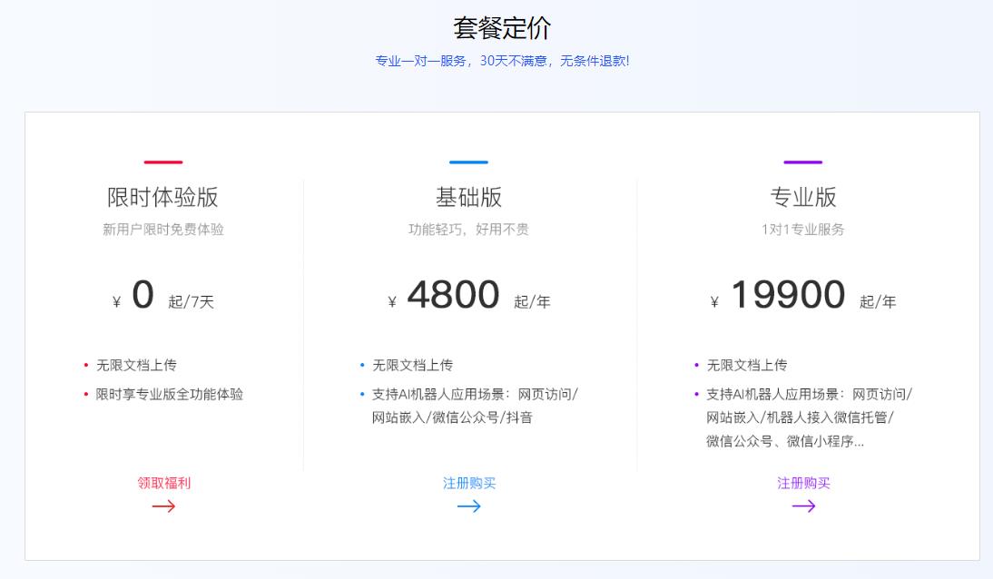Open the 注册购买 link under 专业版

[802, 483]
